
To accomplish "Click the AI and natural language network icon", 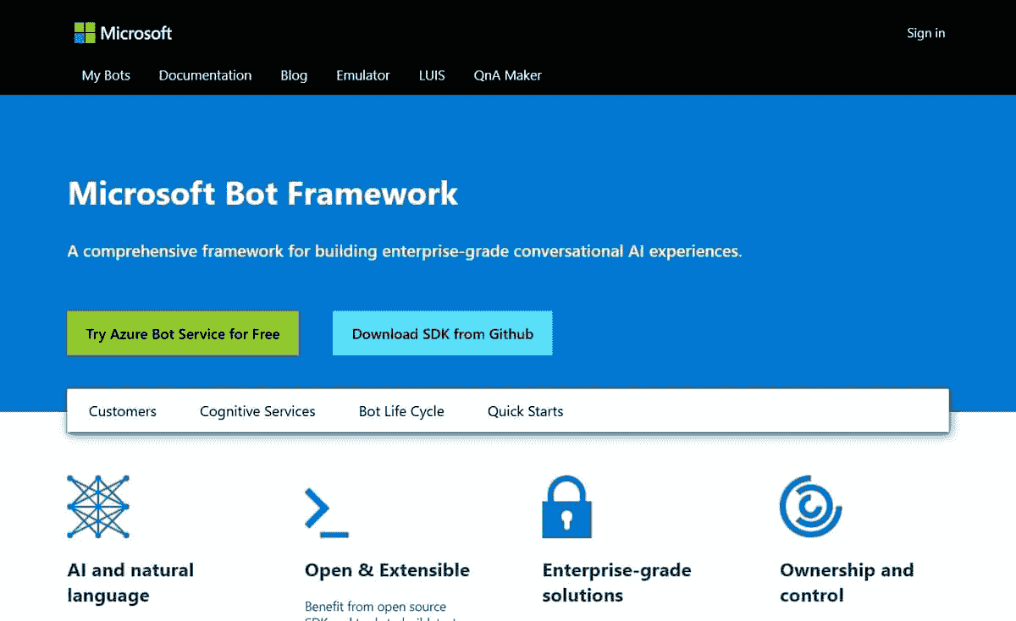I will tap(98, 507).
